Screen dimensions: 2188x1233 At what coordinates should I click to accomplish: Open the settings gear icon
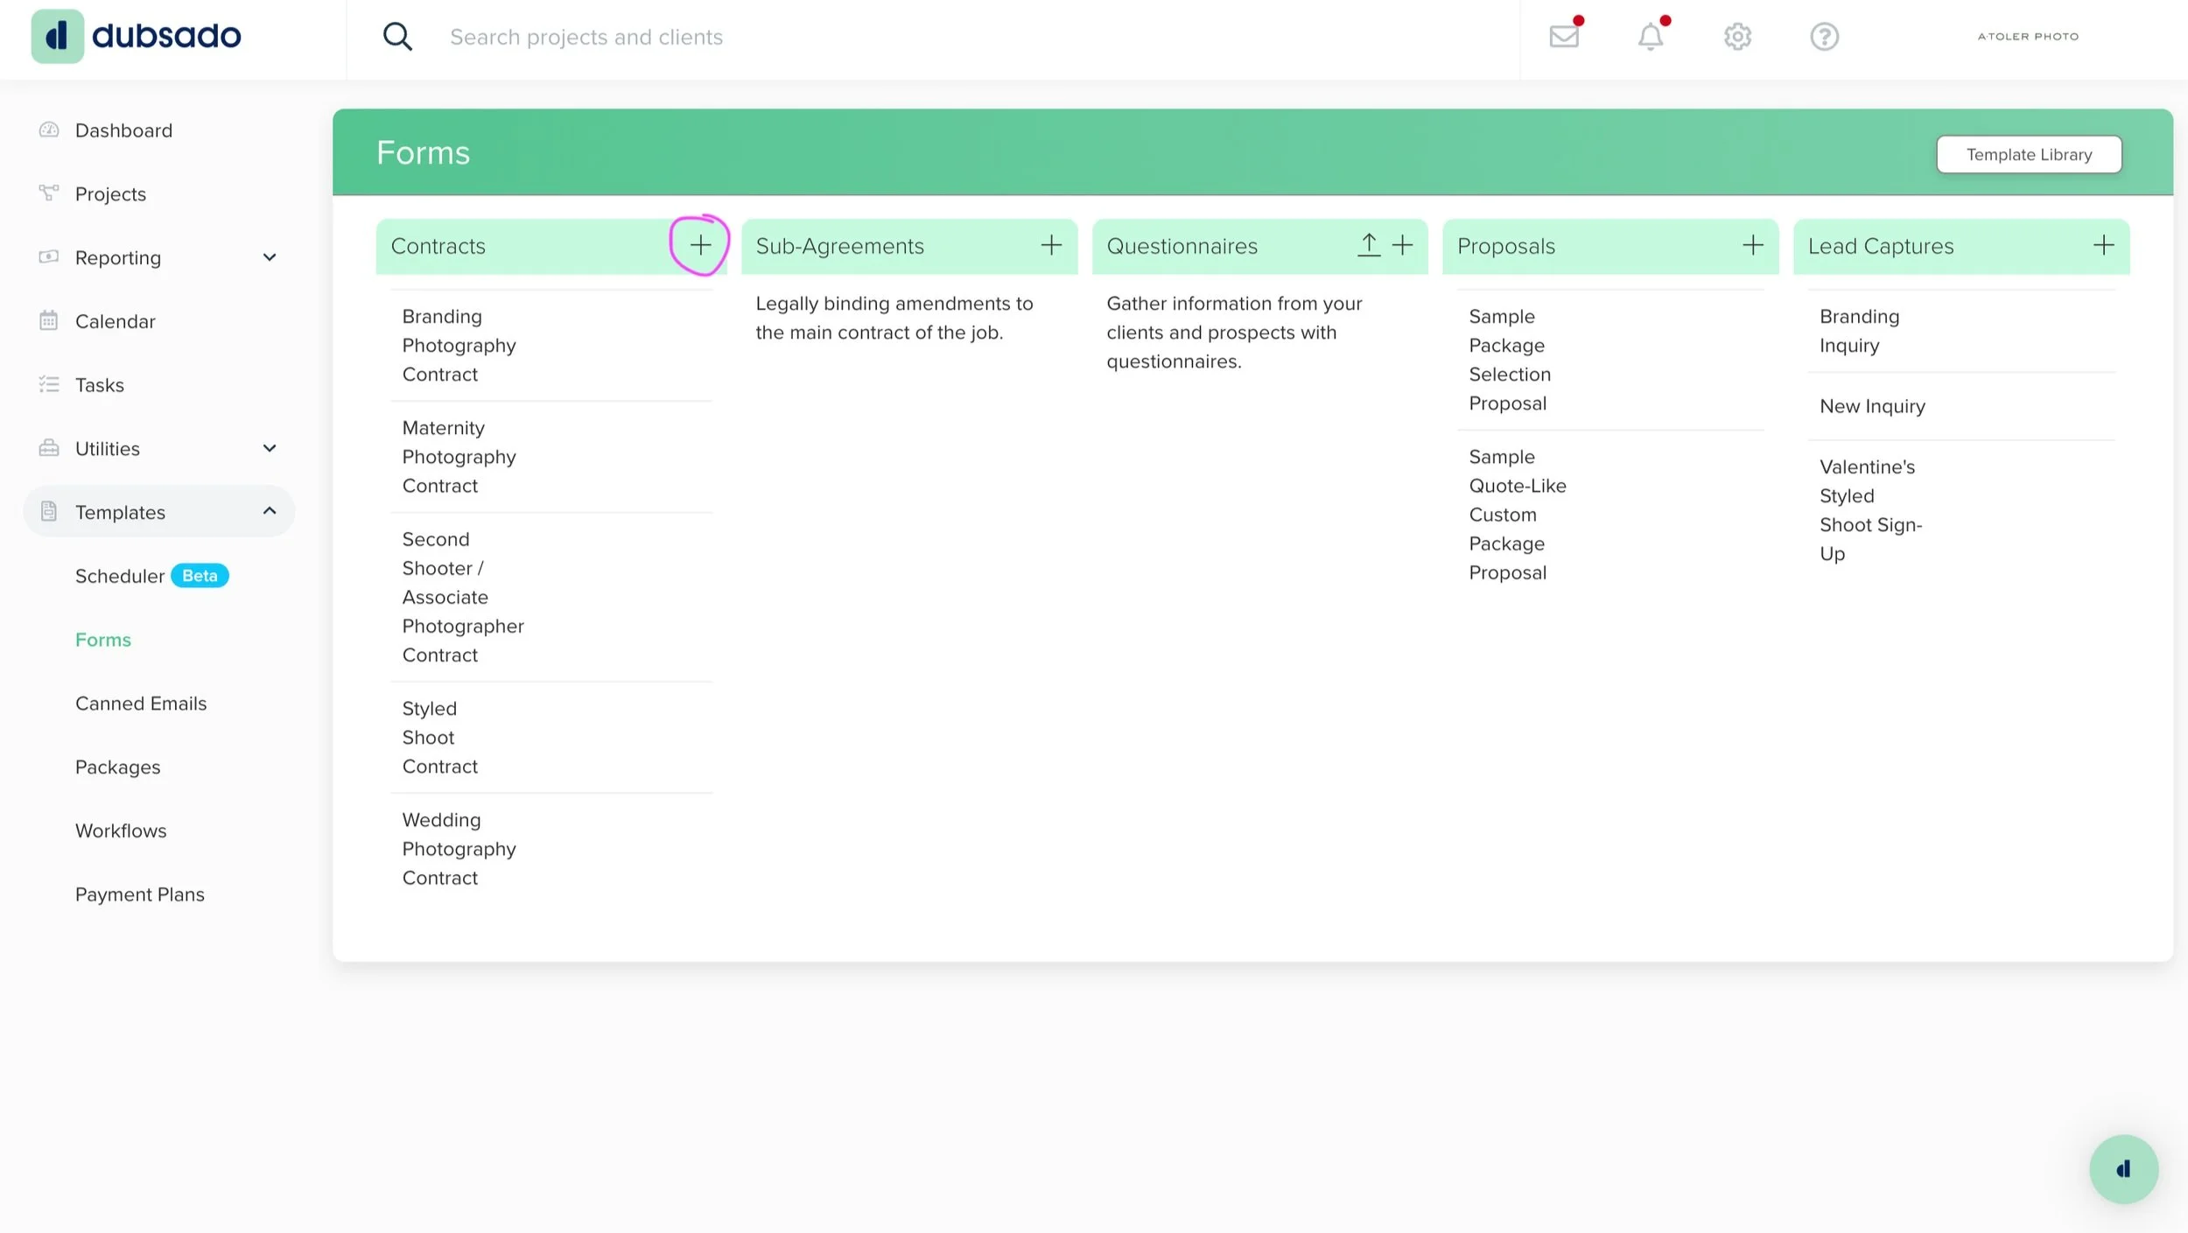coord(1737,37)
